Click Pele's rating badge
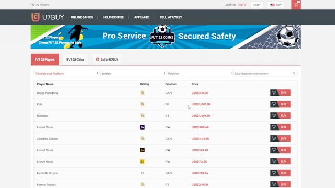The image size is (335, 188). [142, 104]
